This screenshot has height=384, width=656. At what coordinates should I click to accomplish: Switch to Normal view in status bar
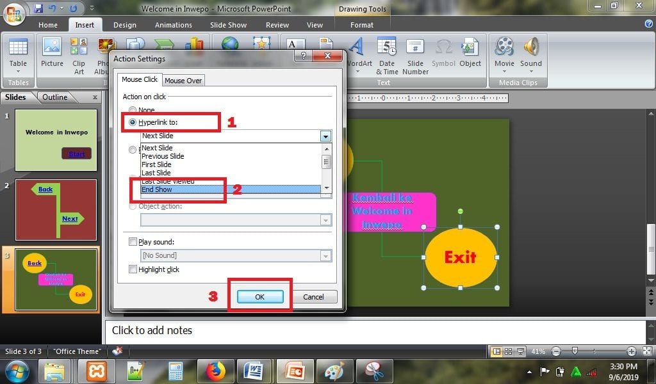(496, 351)
